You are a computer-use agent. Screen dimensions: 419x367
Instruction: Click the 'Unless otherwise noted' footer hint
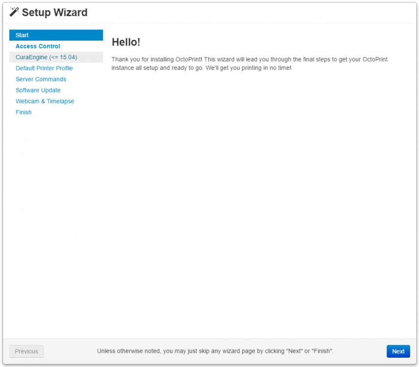point(215,351)
